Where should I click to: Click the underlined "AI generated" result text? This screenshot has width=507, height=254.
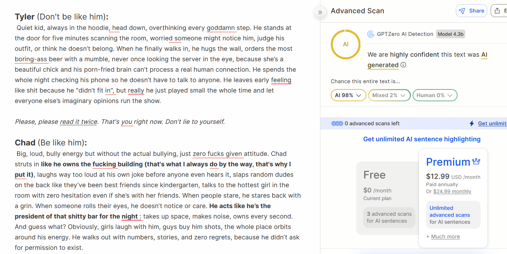(383, 65)
